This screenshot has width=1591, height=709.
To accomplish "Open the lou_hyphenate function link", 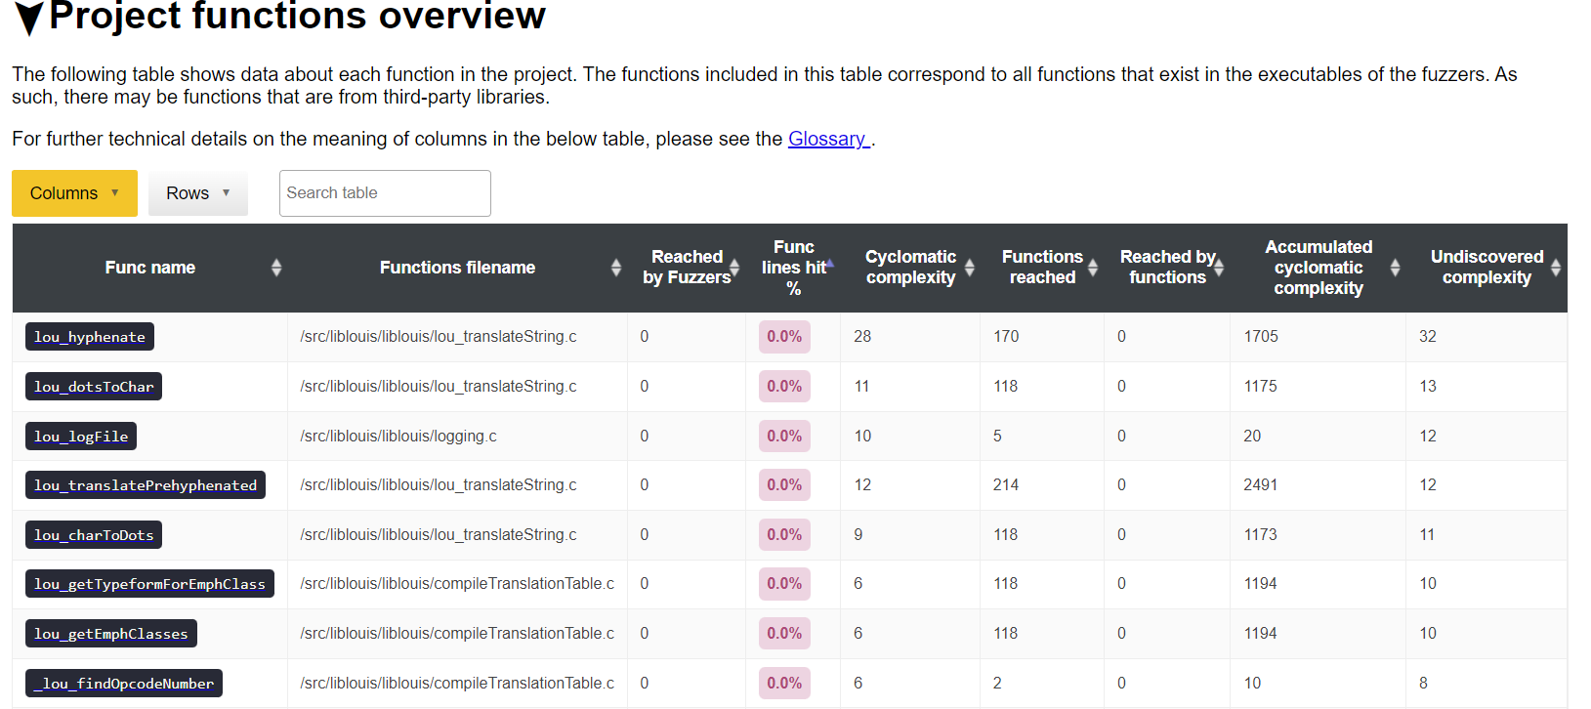I will point(90,337).
